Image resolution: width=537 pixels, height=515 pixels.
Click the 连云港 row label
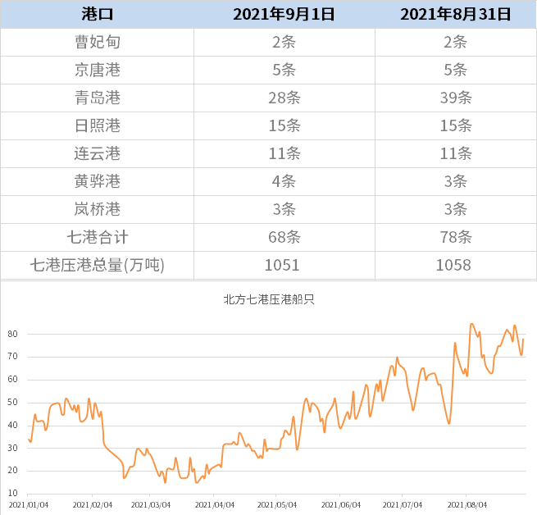97,154
